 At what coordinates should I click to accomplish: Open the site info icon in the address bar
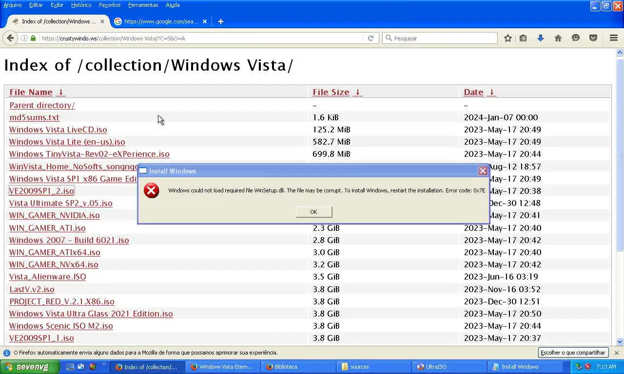24,38
